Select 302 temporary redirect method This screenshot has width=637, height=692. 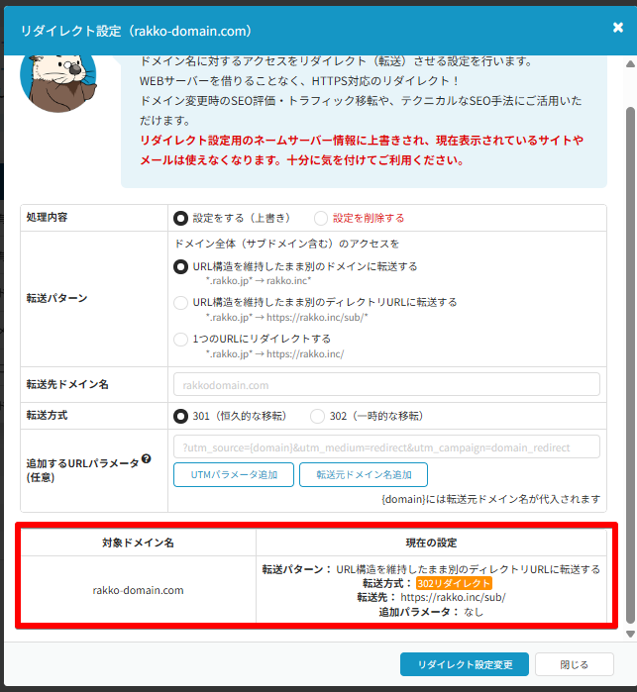tap(317, 416)
